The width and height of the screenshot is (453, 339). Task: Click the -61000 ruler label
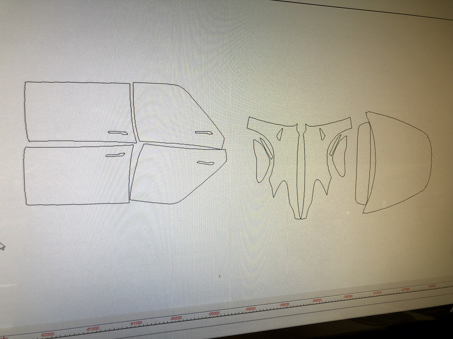click(136, 323)
